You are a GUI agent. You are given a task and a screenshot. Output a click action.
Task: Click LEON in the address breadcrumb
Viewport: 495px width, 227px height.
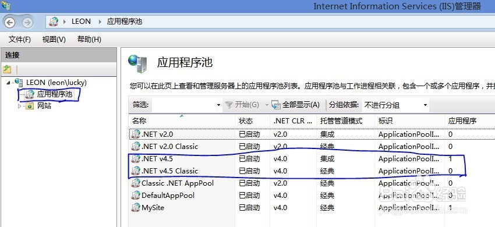click(x=81, y=22)
